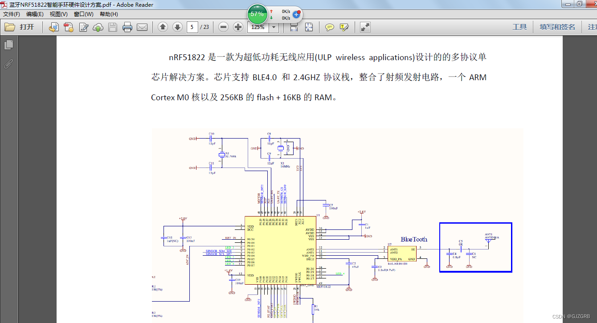
Task: Enter reading mode with the fullscreen icon
Action: click(x=365, y=27)
